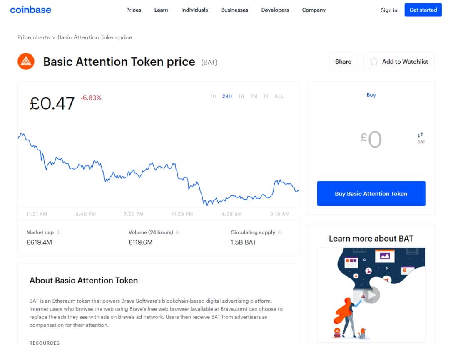
Task: Open the Individuals navigation menu
Action: tap(194, 10)
